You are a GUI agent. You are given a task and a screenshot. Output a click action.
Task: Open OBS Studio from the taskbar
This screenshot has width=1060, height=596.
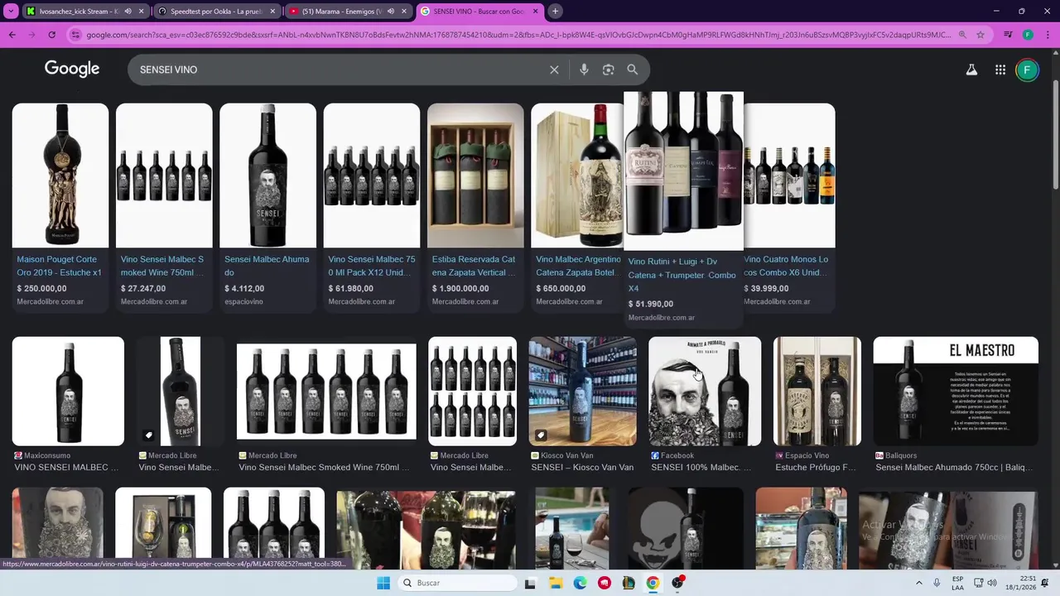click(x=678, y=583)
